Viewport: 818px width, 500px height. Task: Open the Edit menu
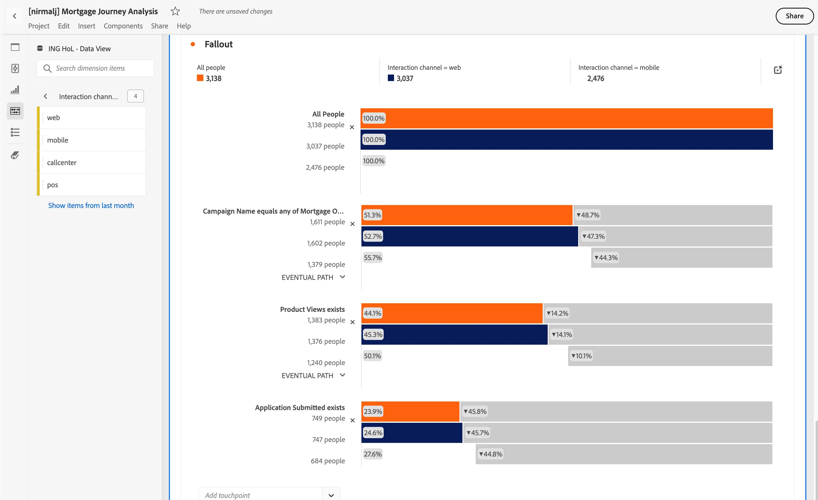(64, 26)
